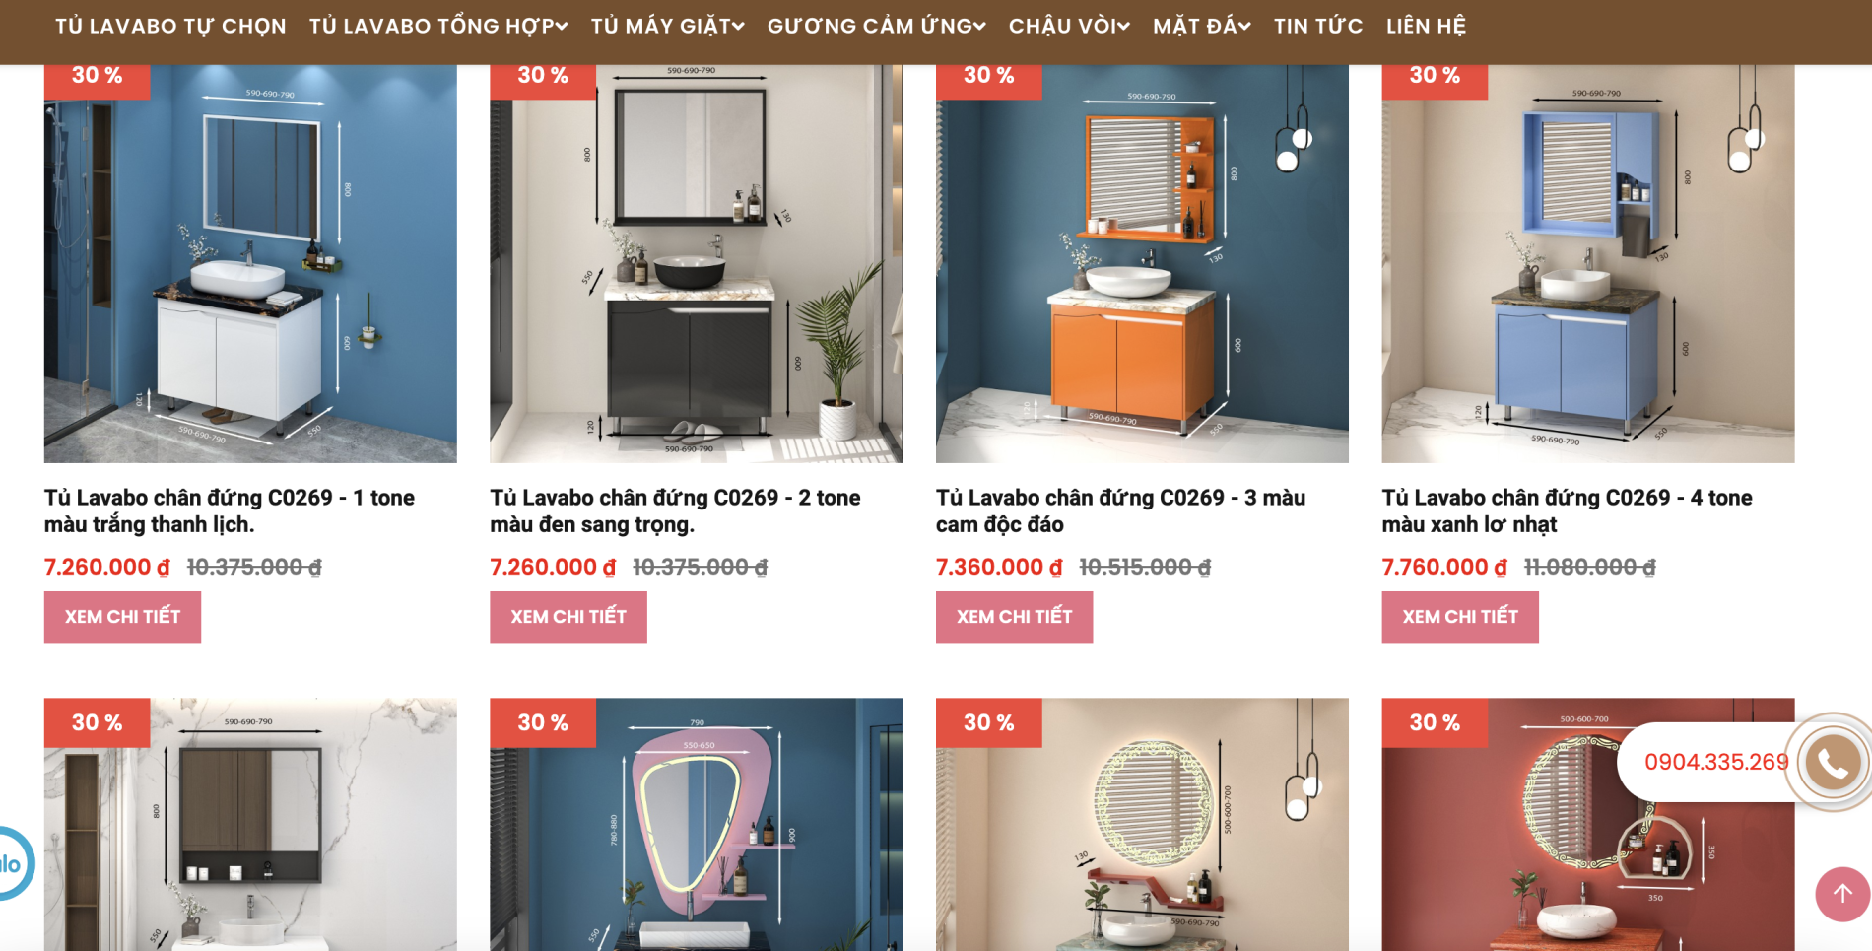The image size is (1872, 951).
Task: Click the 30% badge on orange cabinet
Action: pyautogui.click(x=988, y=76)
